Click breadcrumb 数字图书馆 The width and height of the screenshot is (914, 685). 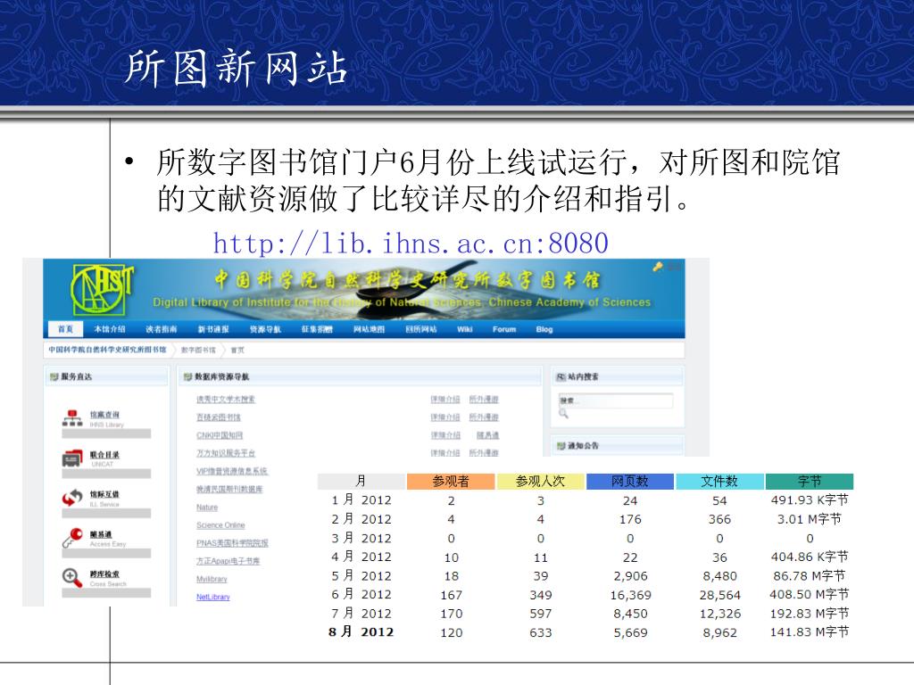pos(198,350)
